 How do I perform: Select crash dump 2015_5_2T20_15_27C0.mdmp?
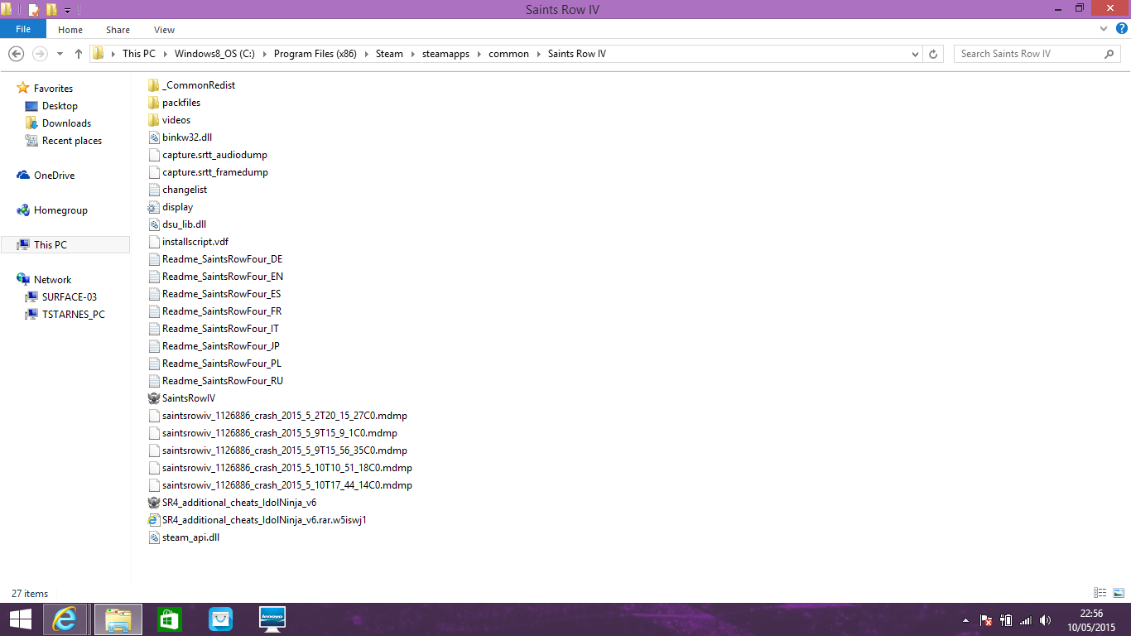(285, 416)
